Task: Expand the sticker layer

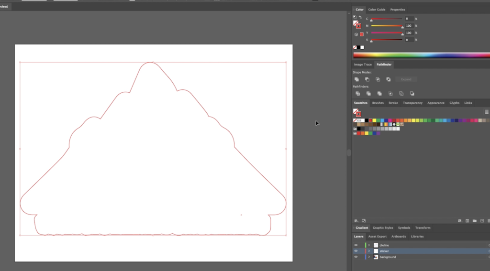Action: (x=369, y=251)
